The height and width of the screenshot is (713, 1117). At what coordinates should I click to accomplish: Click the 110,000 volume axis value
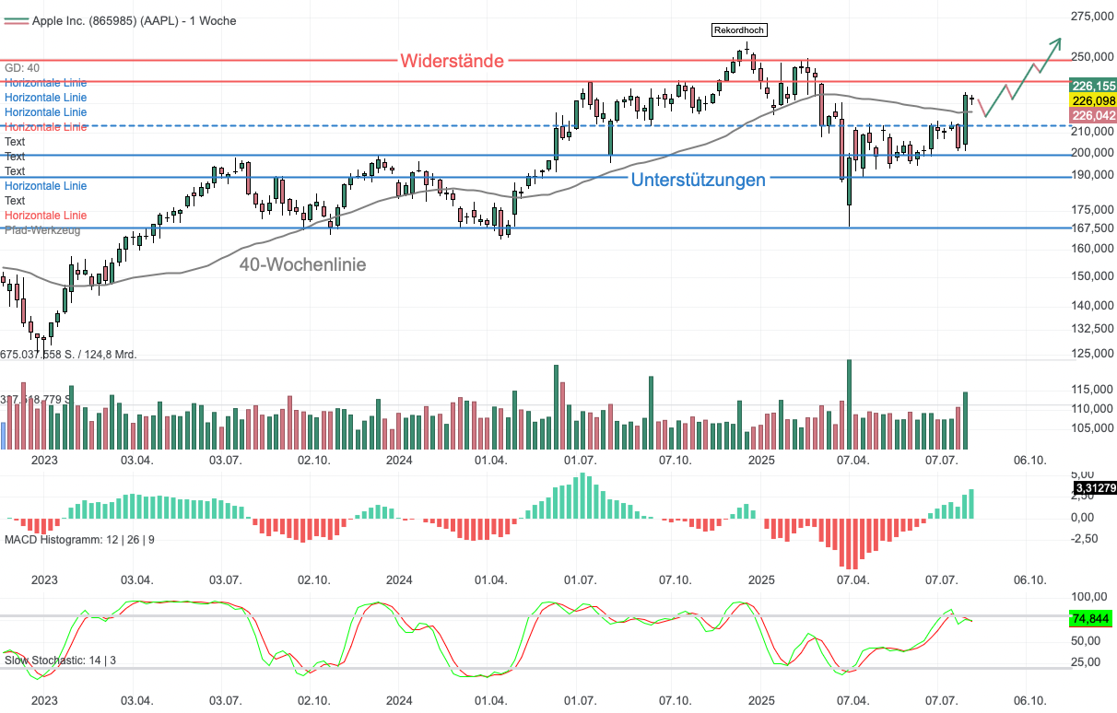coord(1092,408)
